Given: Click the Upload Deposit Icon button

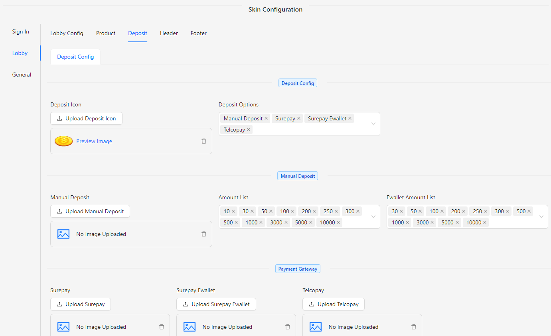Looking at the screenshot, I should (x=86, y=118).
